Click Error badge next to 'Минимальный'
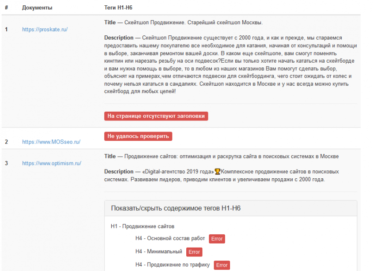The width and height of the screenshot is (373, 271). [194, 252]
